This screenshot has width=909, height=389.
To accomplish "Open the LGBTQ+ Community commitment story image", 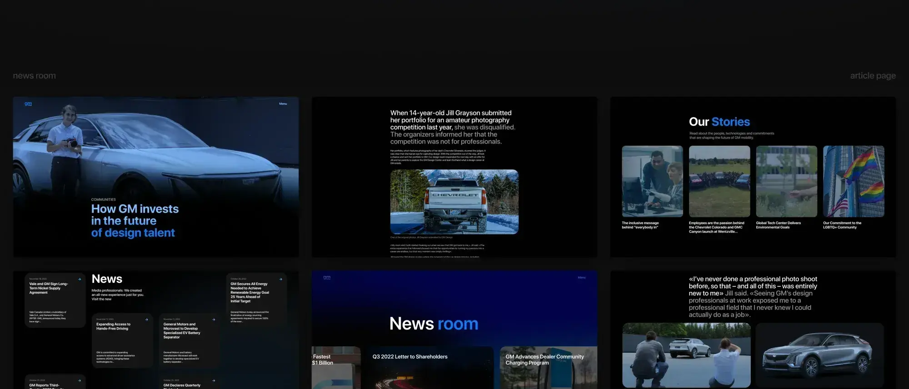I will [854, 181].
